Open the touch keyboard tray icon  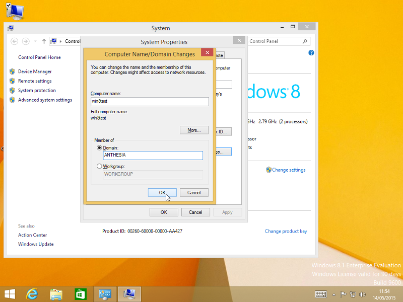coord(321,294)
